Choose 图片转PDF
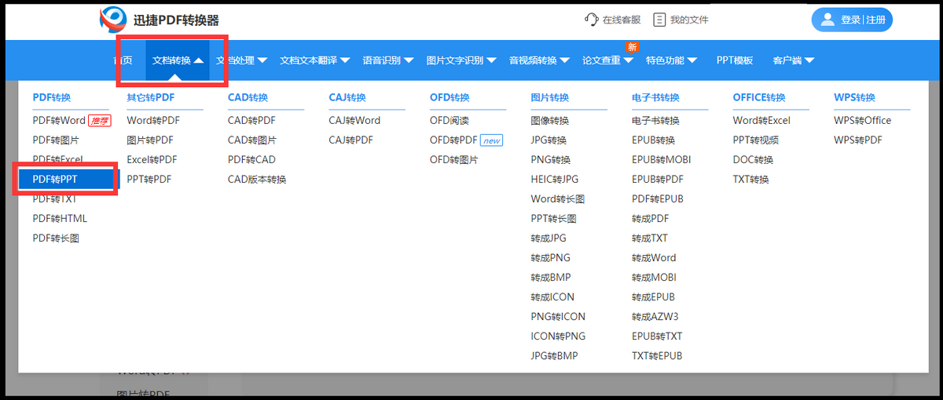 pyautogui.click(x=150, y=140)
